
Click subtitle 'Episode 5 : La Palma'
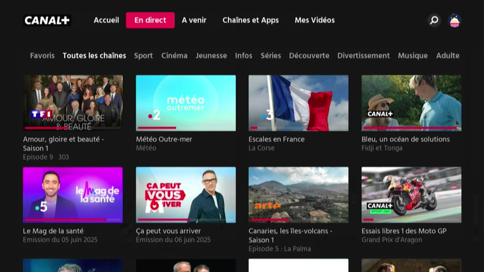[x=280, y=249]
